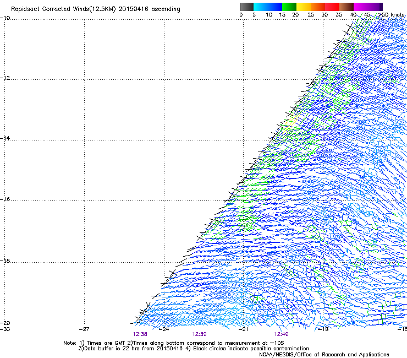Click the note 'Times are GMT'
Viewport: 407px width, 358px height.
(x=106, y=343)
